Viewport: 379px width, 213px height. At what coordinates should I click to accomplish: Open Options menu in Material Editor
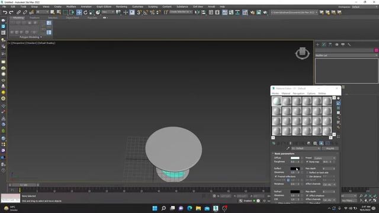[x=311, y=93]
